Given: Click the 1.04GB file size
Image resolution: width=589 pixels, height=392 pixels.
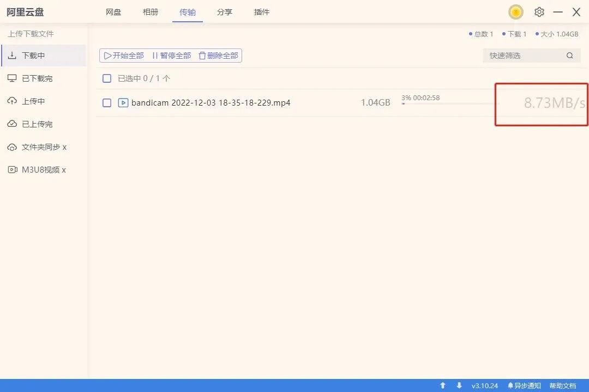Looking at the screenshot, I should point(376,103).
